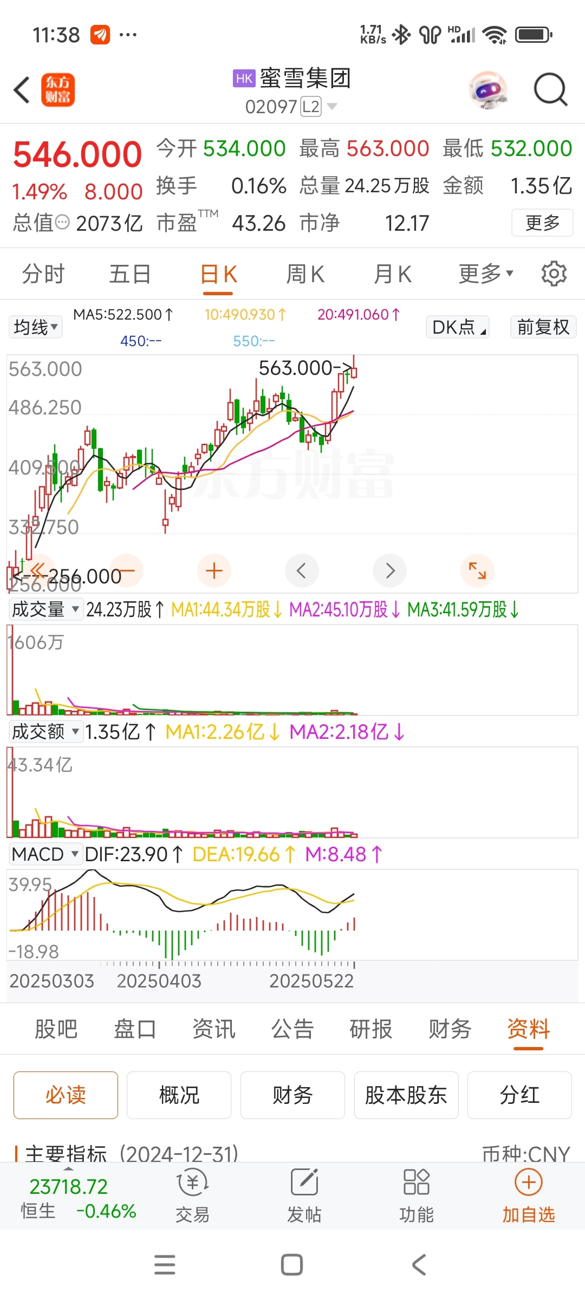
Task: Tap Android system back chevron
Action: (x=419, y=1265)
